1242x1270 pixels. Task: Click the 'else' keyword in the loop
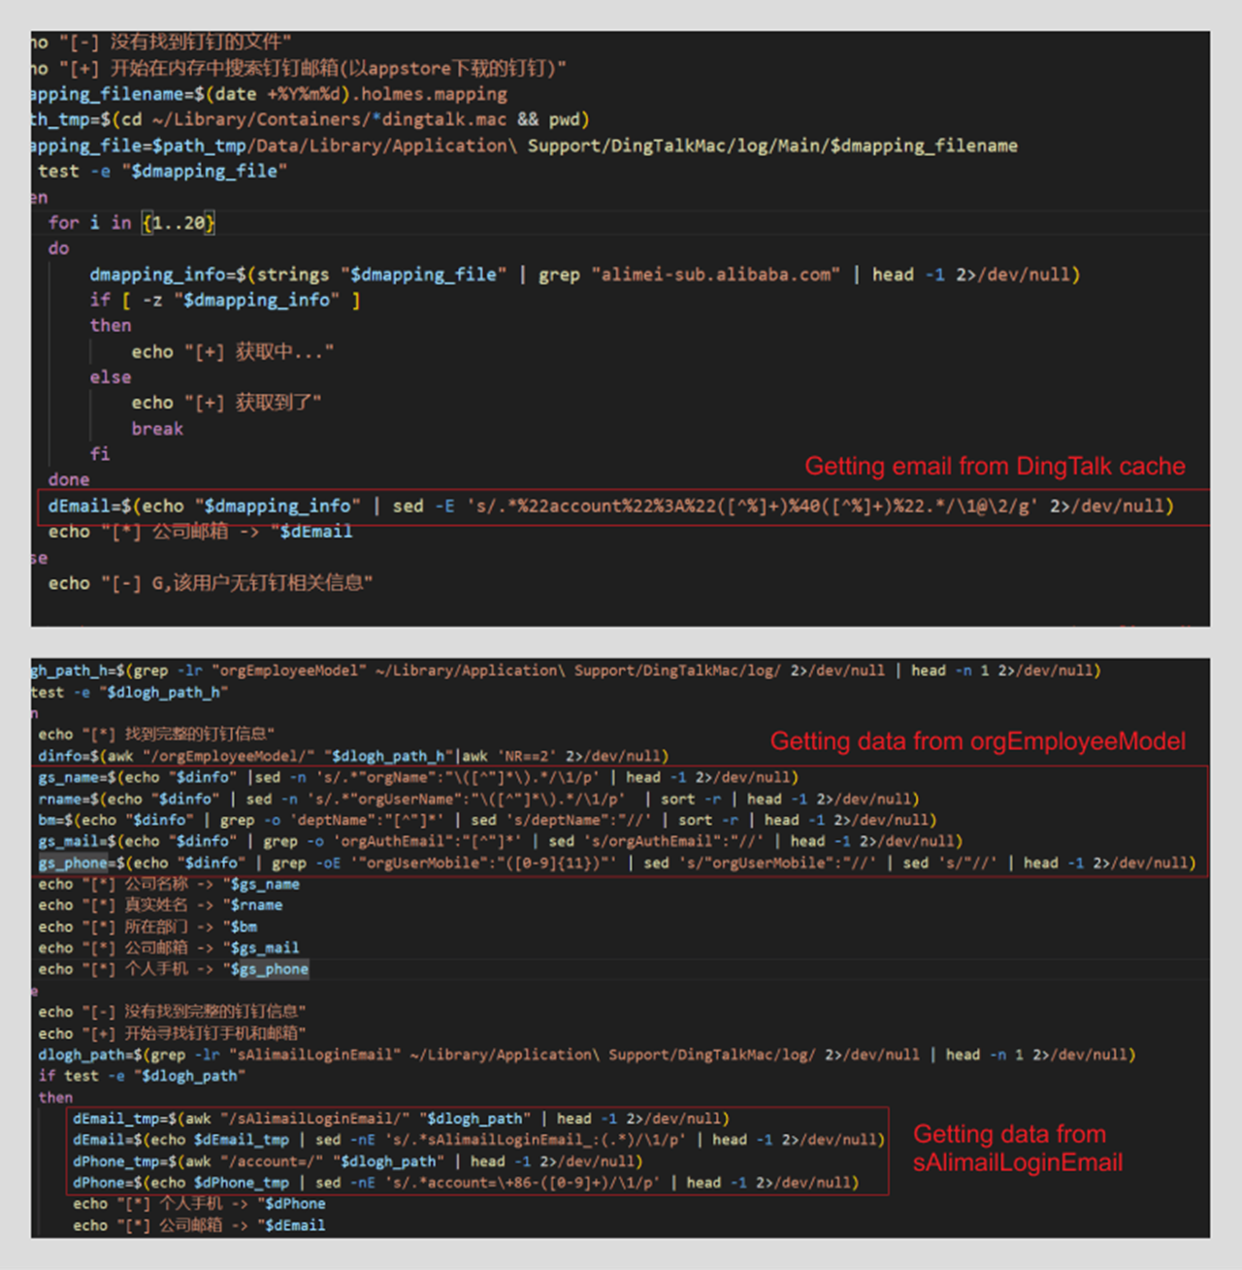(x=111, y=377)
